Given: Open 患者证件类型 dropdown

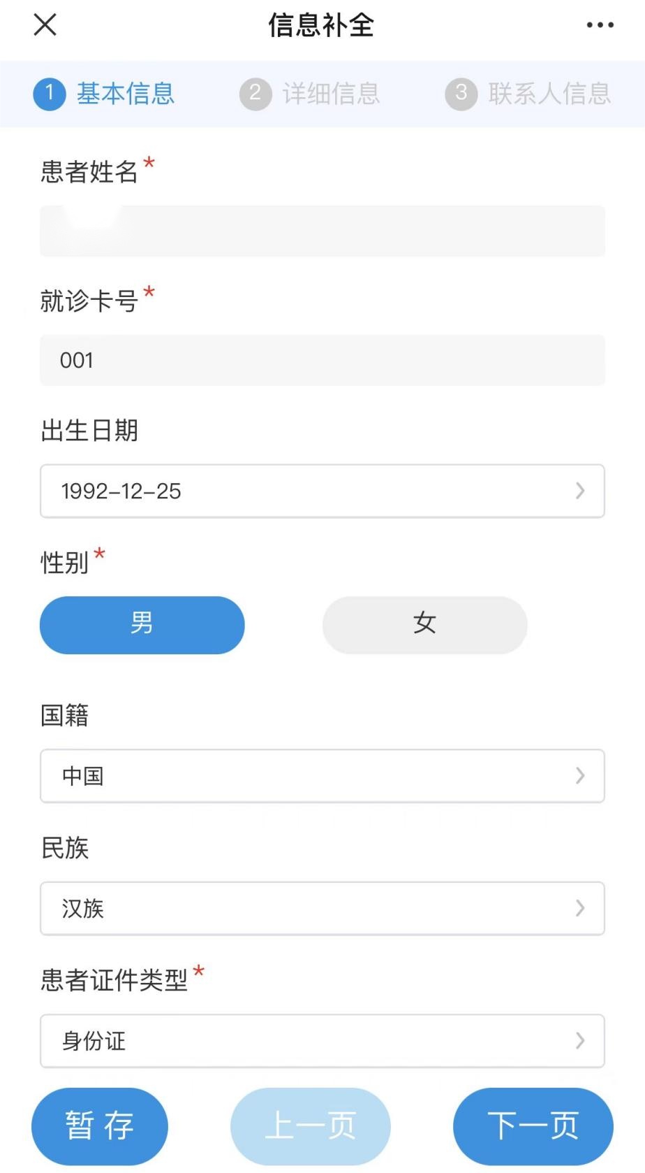Looking at the screenshot, I should tap(322, 1041).
